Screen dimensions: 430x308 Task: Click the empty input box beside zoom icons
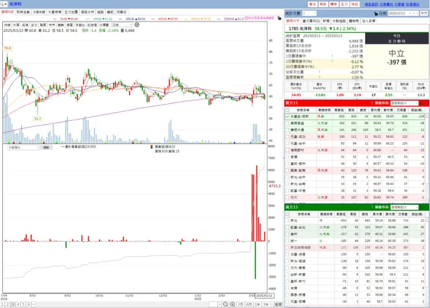click(x=213, y=305)
